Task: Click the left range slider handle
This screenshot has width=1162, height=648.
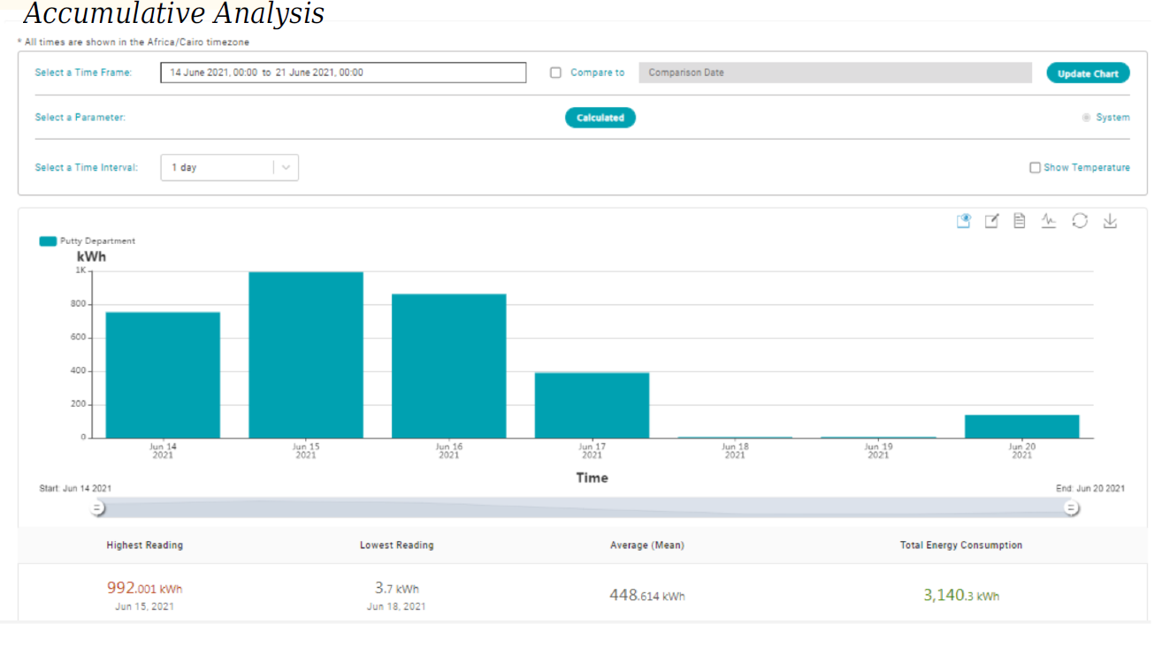Action: point(97,507)
